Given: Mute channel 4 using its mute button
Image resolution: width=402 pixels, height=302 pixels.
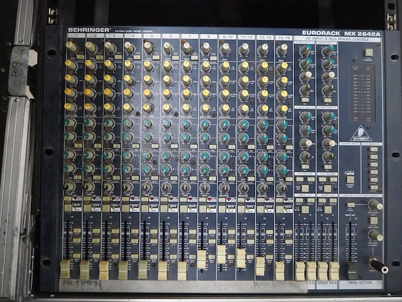Looking at the screenshot, I should coord(126,208).
